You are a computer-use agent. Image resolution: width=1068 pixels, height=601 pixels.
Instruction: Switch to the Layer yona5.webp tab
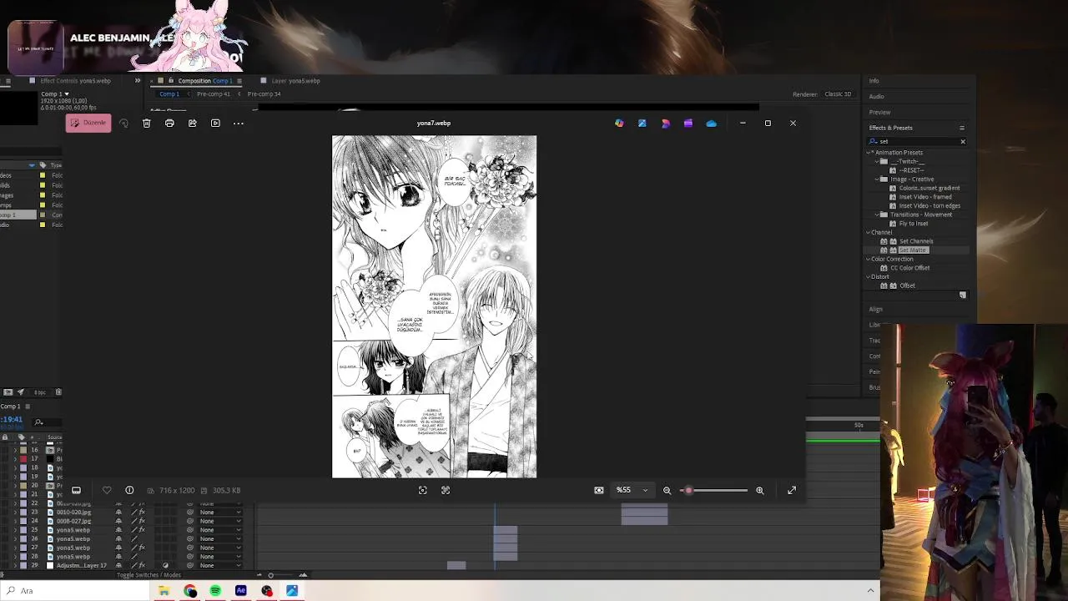[295, 81]
